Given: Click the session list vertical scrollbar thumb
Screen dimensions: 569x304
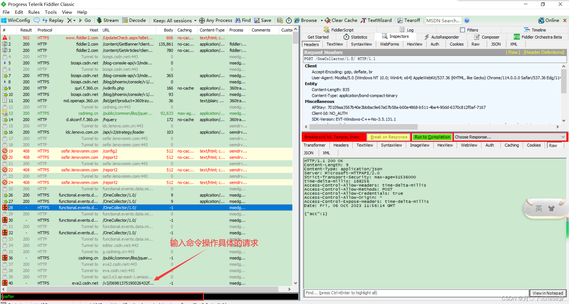Looking at the screenshot, I should click(295, 38).
